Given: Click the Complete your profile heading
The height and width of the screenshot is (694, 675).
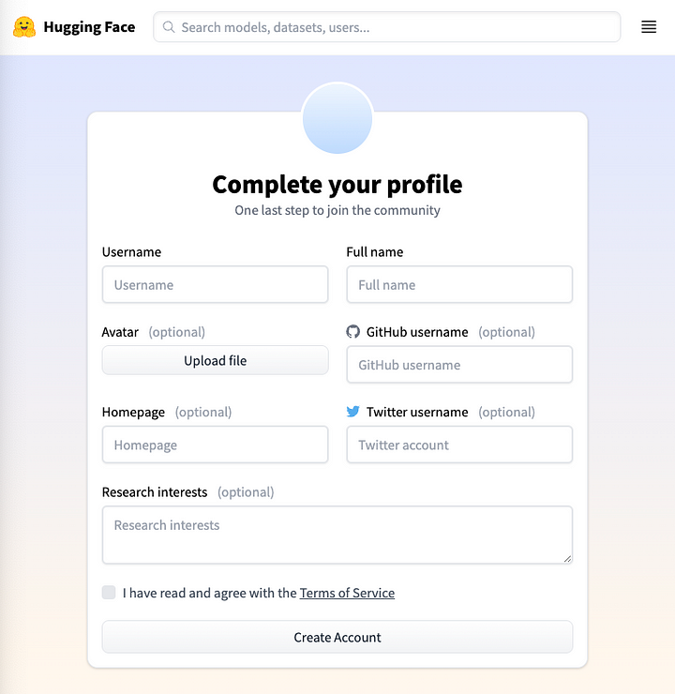Looking at the screenshot, I should pyautogui.click(x=337, y=184).
